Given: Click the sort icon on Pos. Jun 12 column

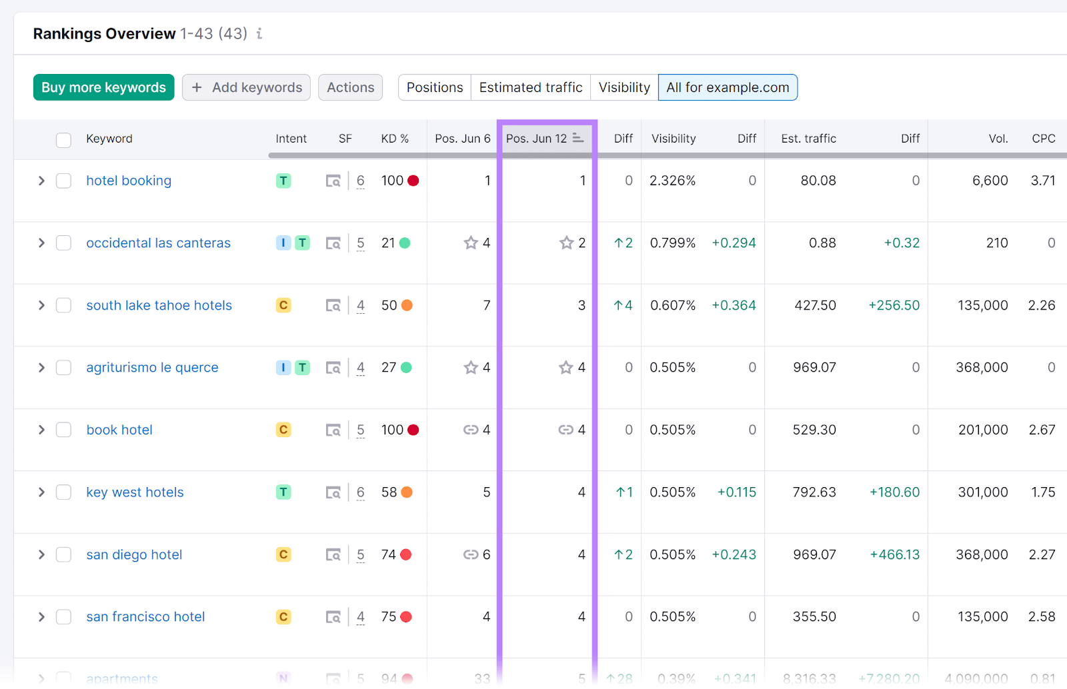Looking at the screenshot, I should pyautogui.click(x=577, y=137).
